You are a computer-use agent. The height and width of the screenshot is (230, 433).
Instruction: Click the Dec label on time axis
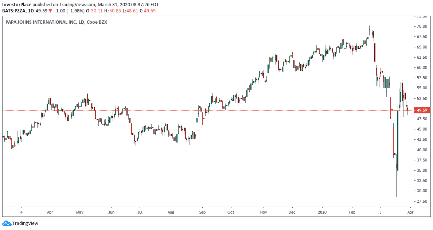point(292,213)
